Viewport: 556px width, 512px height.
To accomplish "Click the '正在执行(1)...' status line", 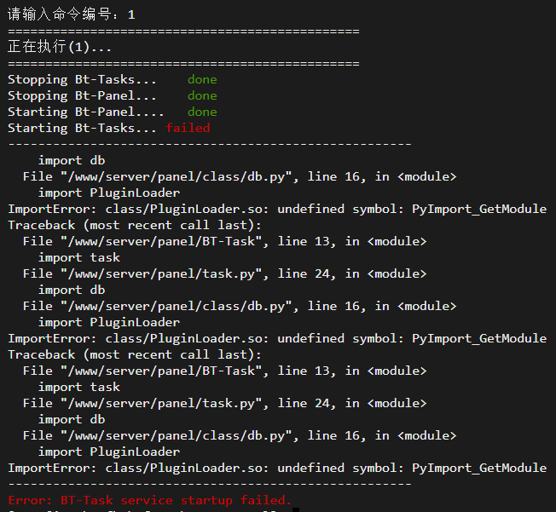I will [x=60, y=47].
